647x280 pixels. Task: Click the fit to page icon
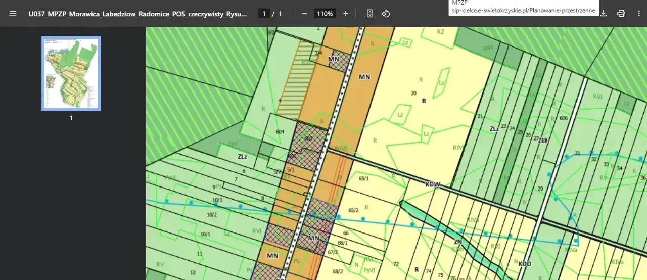(370, 14)
